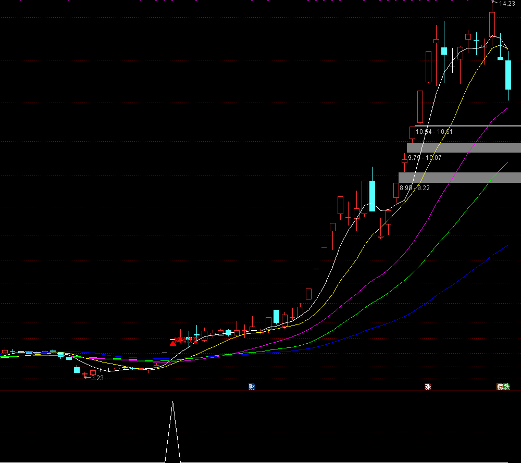Select the 3.23 low price label
Image resolution: width=521 pixels, height=463 pixels.
[97, 378]
